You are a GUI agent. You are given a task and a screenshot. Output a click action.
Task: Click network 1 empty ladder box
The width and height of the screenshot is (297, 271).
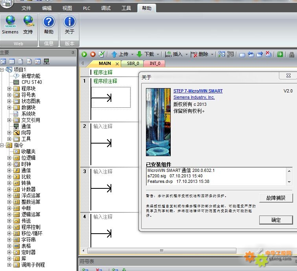111,98
